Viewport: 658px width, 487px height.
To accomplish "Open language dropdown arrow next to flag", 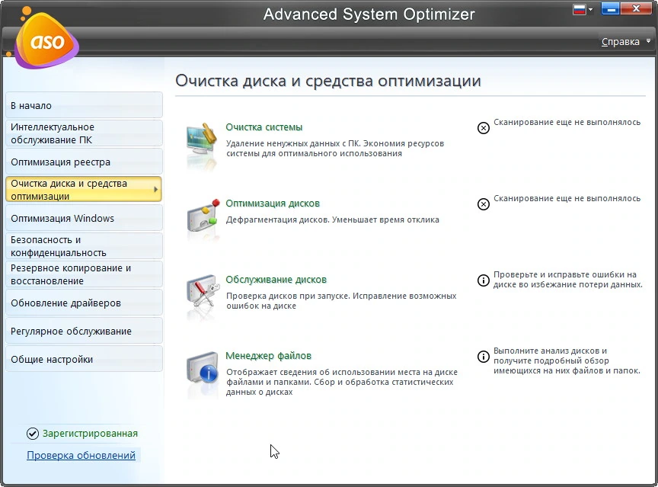I will 590,10.
